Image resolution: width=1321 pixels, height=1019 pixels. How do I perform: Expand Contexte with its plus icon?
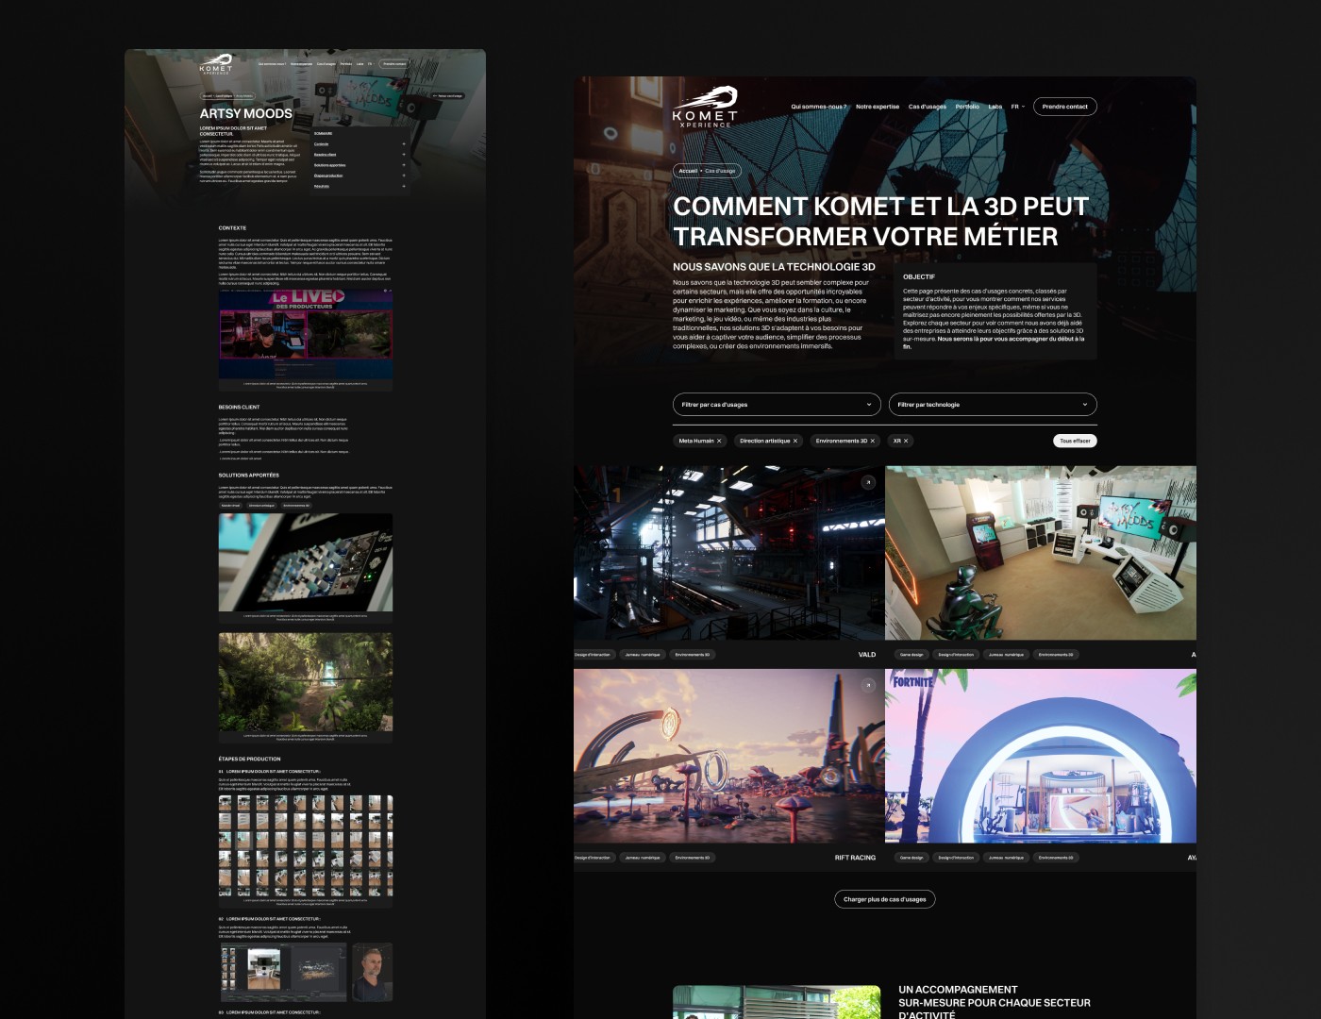[x=404, y=143]
